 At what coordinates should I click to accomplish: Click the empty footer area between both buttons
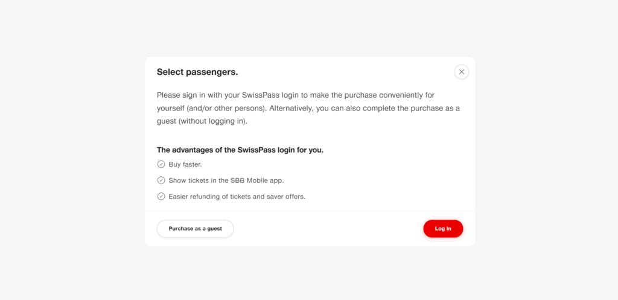click(x=326, y=229)
